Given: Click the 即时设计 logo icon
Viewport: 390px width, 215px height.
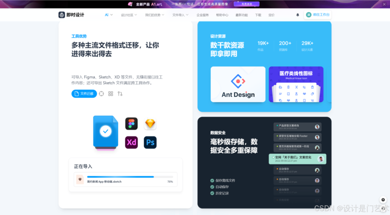Looking at the screenshot, I should point(62,15).
